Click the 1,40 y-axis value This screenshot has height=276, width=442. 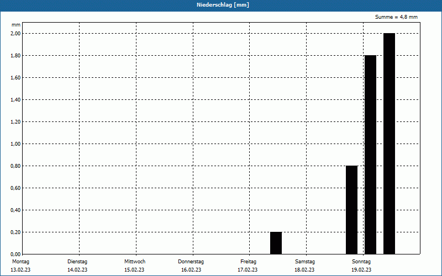point(15,100)
